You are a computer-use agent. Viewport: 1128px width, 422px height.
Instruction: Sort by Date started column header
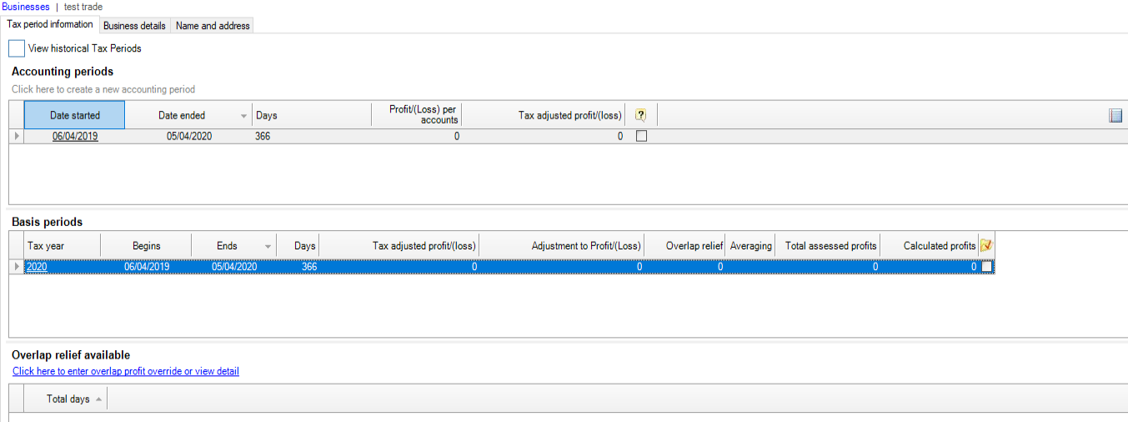(74, 115)
